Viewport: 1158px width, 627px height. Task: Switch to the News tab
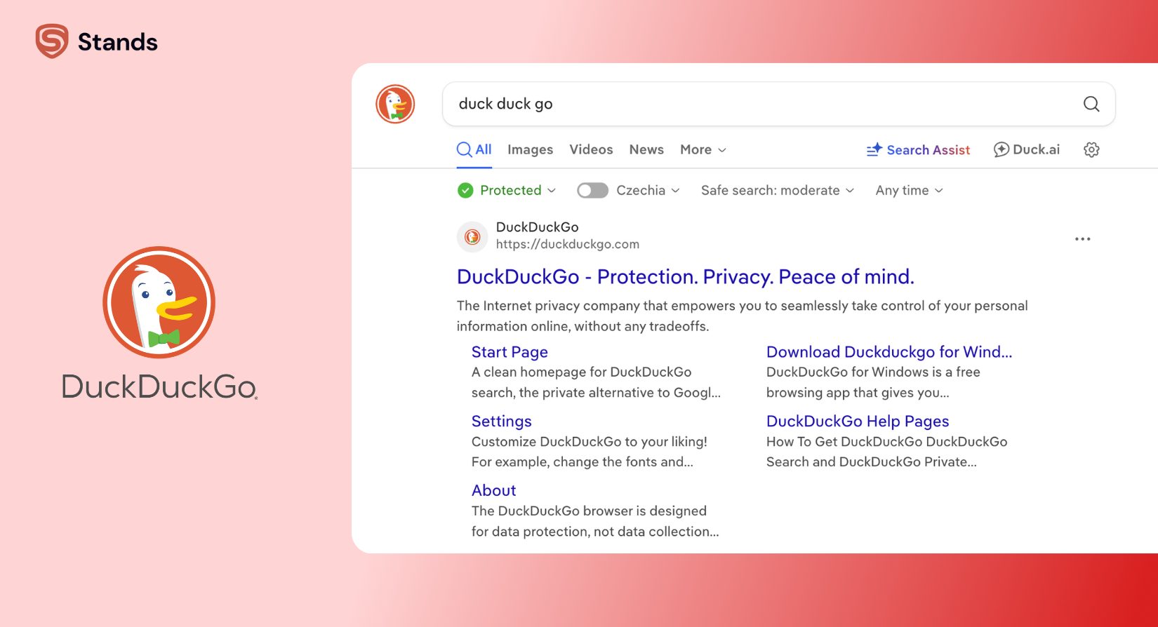pos(646,149)
